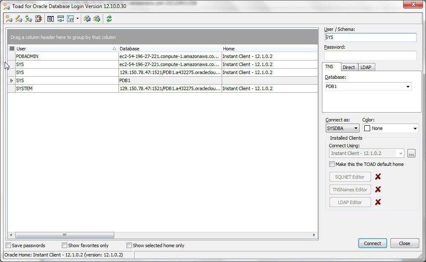The height and width of the screenshot is (262, 426).
Task: Click the row indicator arrow beside SYS PDB1
Action: pyautogui.click(x=11, y=80)
